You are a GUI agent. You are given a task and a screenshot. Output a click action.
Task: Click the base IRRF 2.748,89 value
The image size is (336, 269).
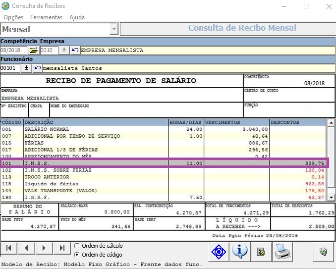pos(189,226)
